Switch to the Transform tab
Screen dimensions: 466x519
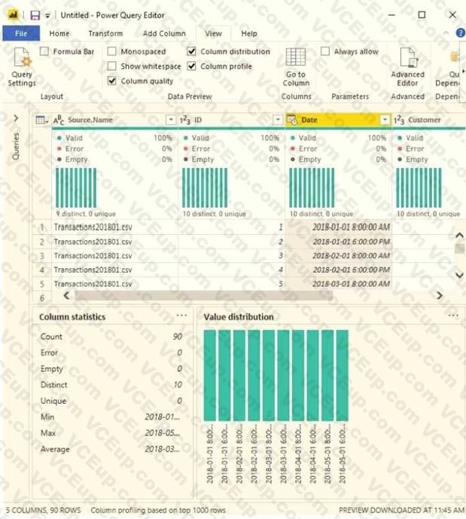click(x=105, y=33)
